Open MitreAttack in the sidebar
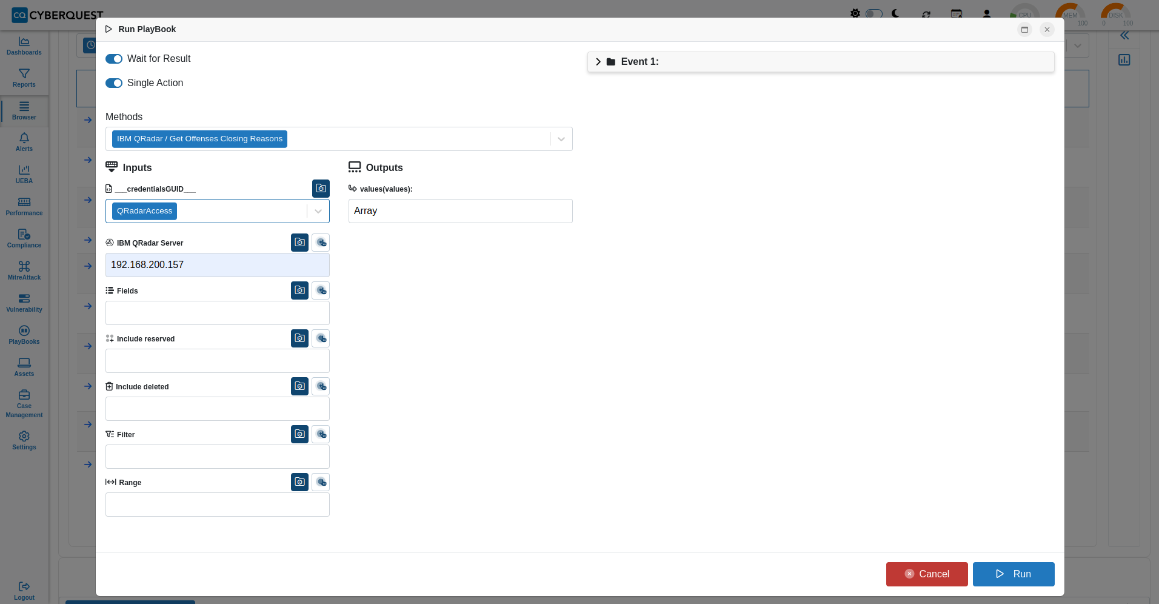 [x=24, y=271]
